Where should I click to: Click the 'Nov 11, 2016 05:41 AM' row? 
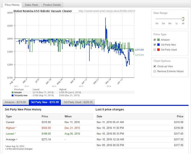coord(140,122)
